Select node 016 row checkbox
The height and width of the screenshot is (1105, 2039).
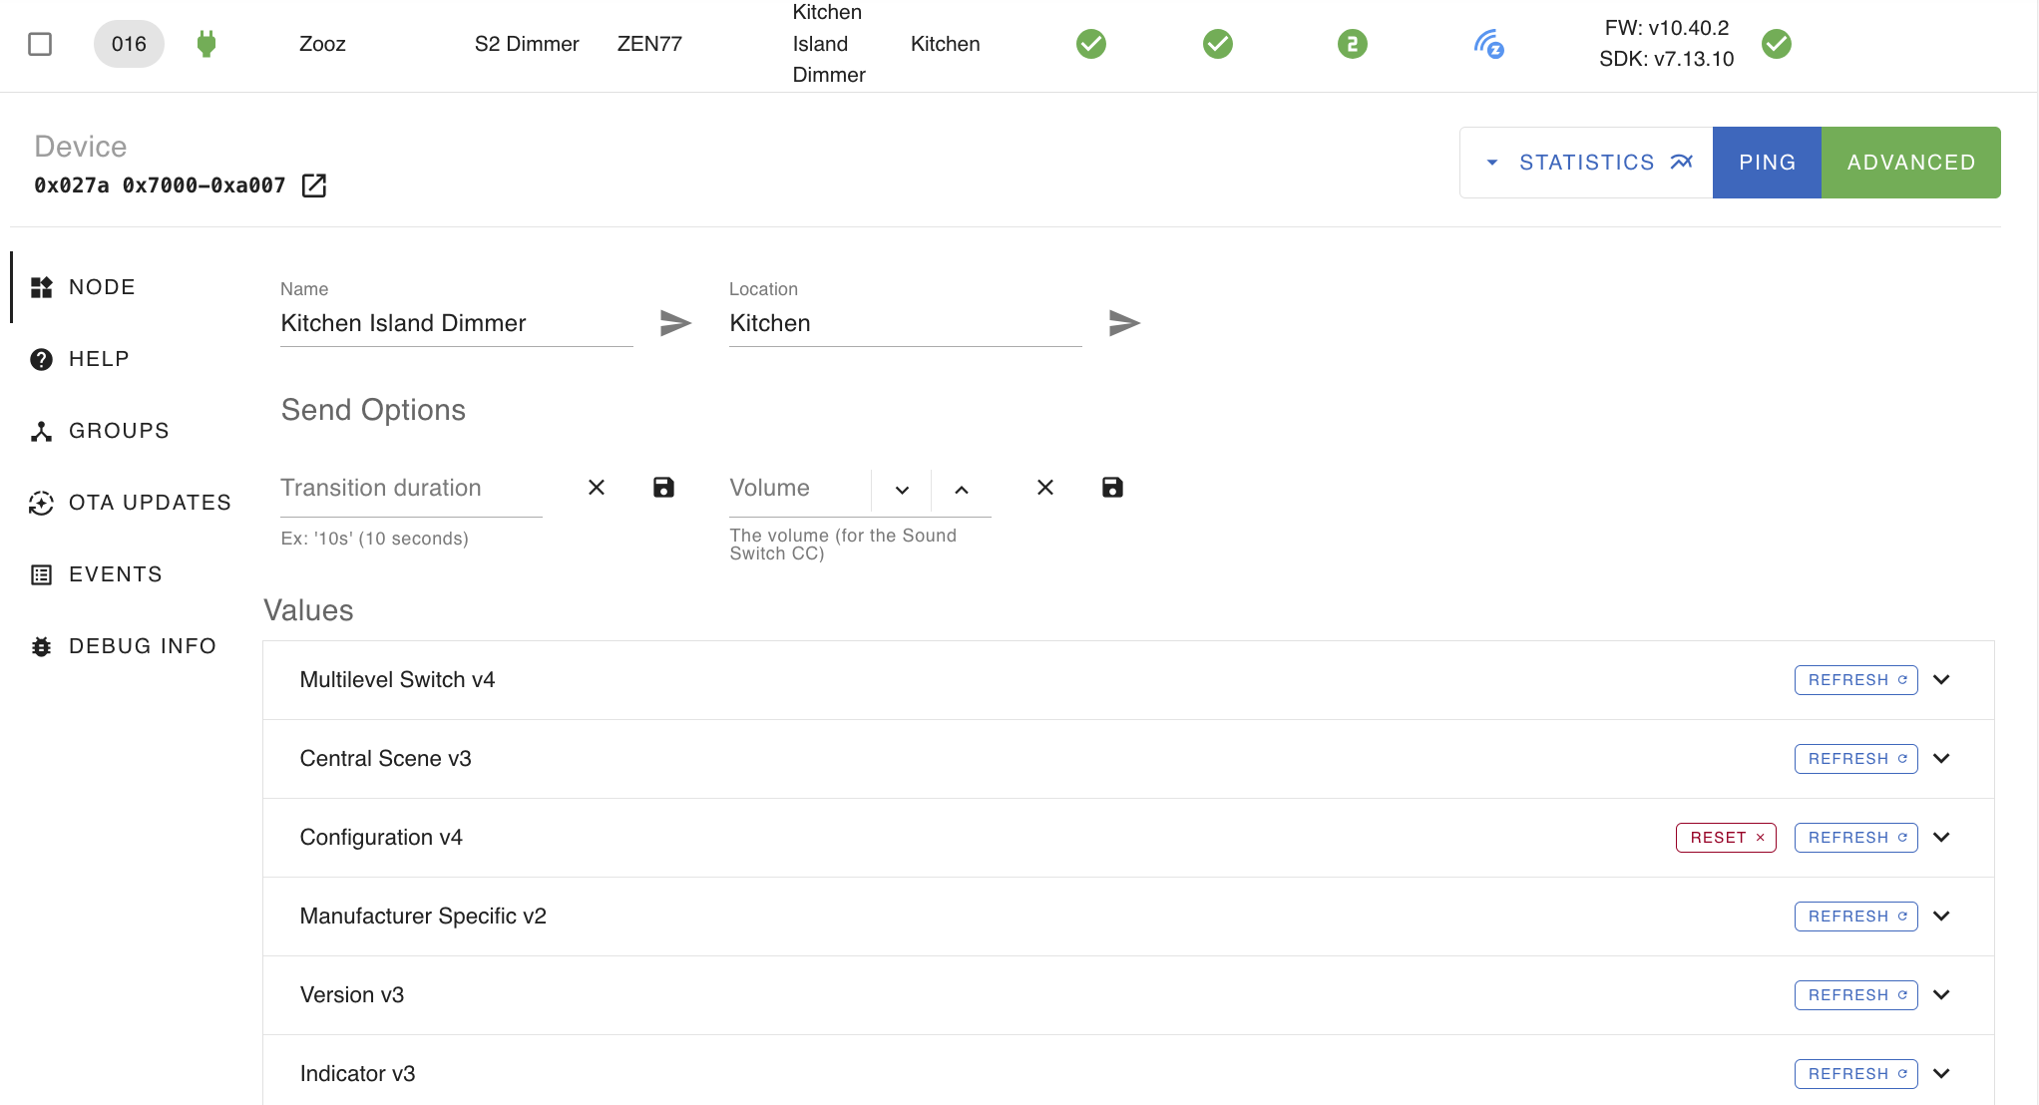click(40, 44)
